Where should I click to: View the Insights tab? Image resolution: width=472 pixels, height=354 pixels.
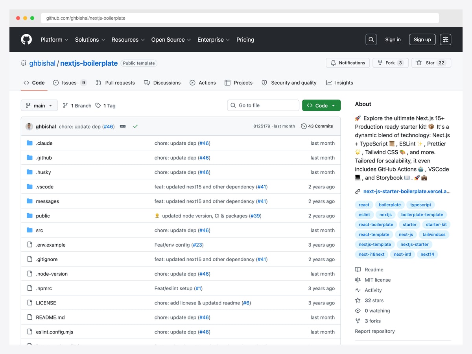pos(339,83)
